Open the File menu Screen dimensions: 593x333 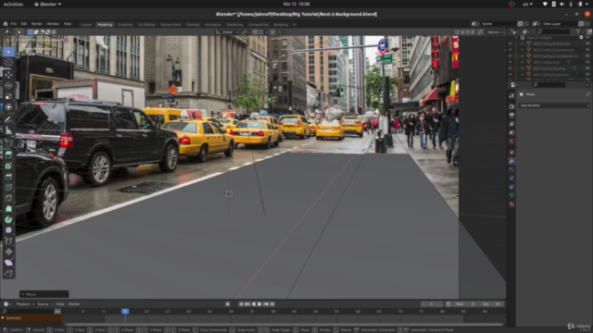coord(14,24)
